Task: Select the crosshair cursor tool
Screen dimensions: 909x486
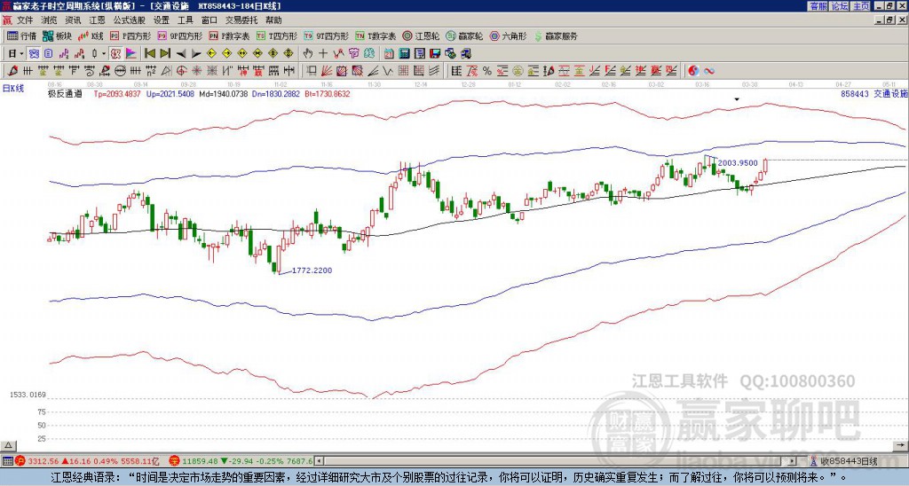Action: click(323, 54)
